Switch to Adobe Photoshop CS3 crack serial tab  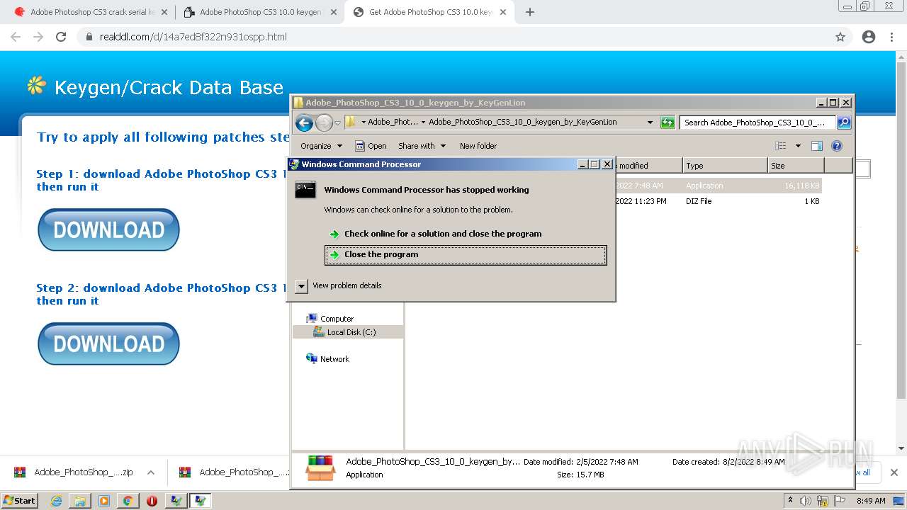(91, 12)
